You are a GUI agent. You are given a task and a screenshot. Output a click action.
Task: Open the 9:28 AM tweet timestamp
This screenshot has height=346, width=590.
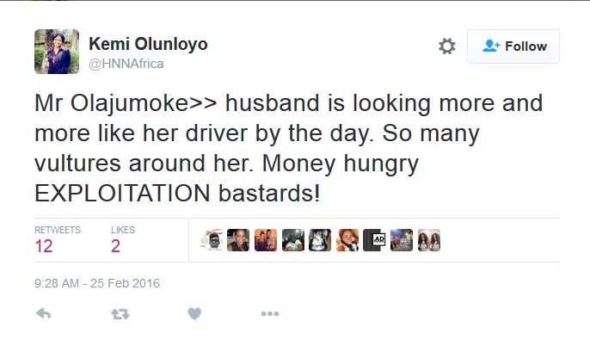pyautogui.click(x=97, y=282)
